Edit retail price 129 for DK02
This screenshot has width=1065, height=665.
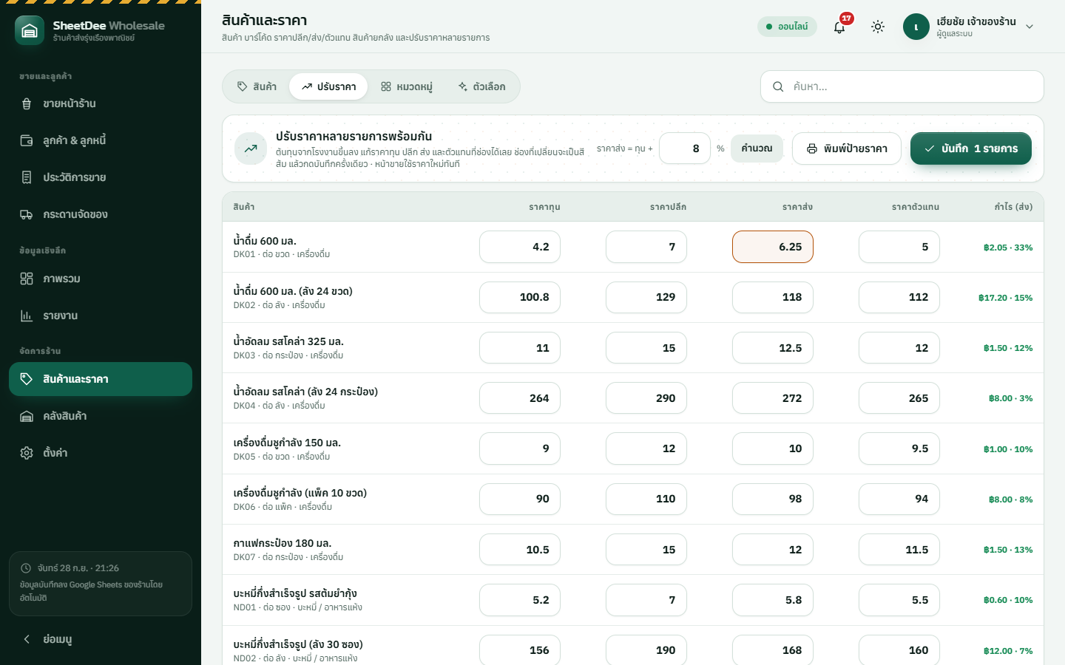(x=646, y=297)
